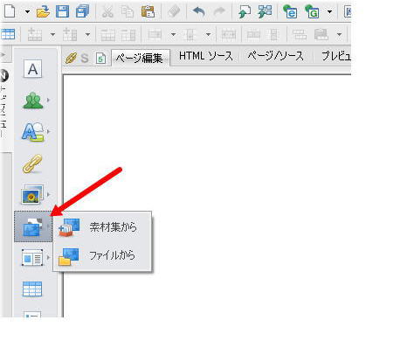Save the page with the floppy disk icon

pyautogui.click(x=62, y=12)
